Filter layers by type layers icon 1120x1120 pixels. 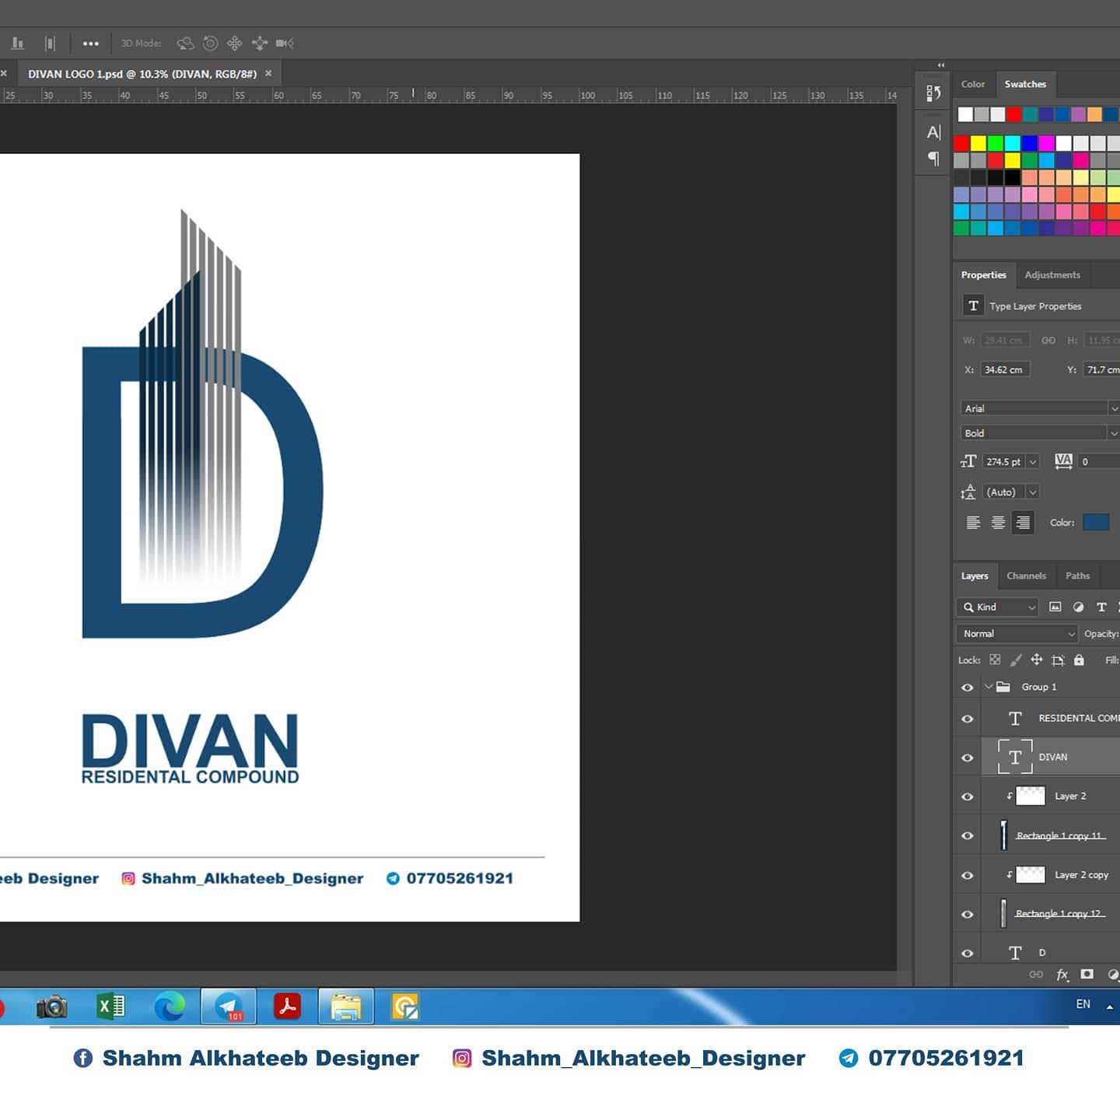click(1101, 607)
